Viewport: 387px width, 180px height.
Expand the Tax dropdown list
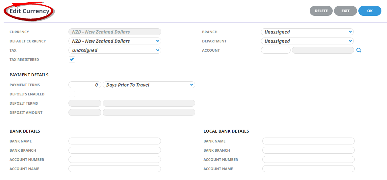(115, 50)
